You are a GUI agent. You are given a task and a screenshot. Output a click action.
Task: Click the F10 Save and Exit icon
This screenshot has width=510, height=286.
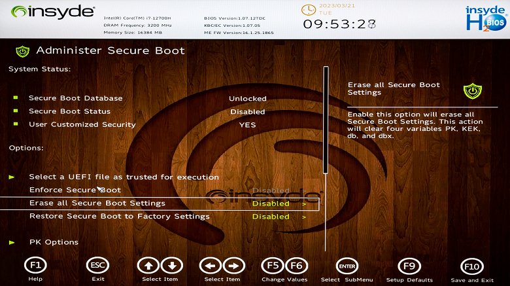click(471, 267)
